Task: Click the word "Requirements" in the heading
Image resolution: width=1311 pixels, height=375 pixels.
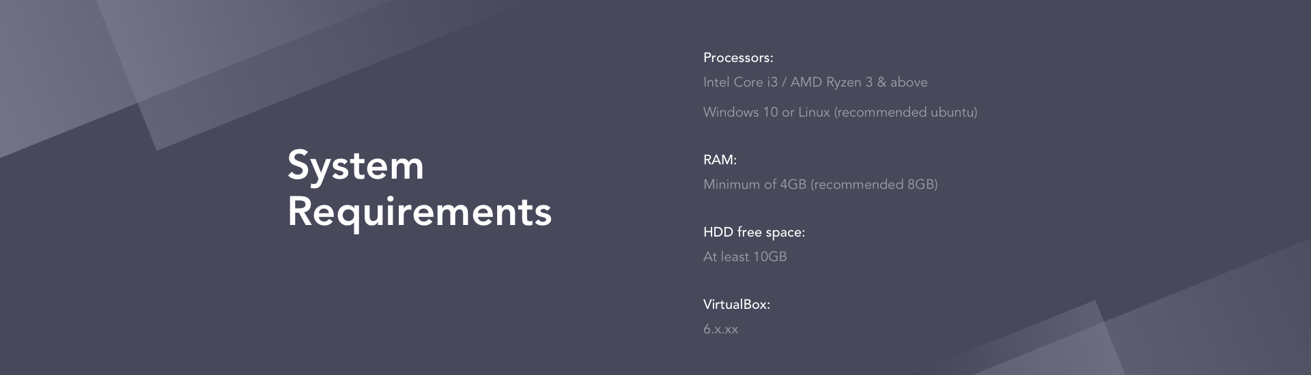Action: tap(419, 212)
